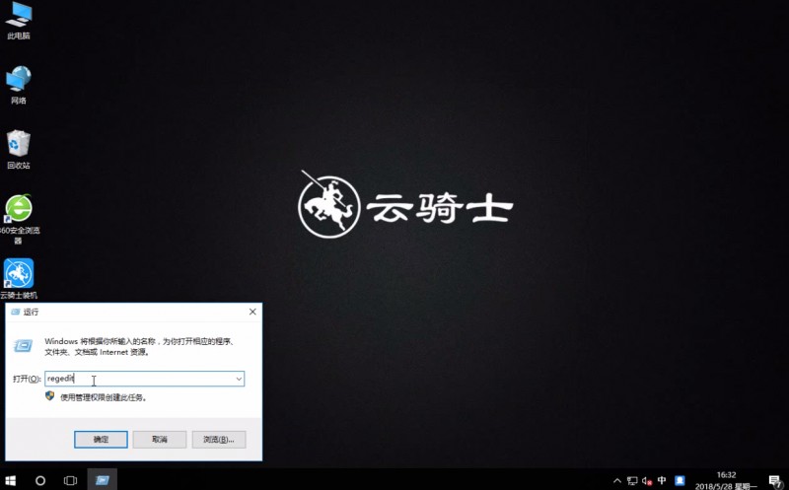Viewport: 789px width, 490px height.
Task: Open Cortana search circle on taskbar
Action: click(x=40, y=480)
